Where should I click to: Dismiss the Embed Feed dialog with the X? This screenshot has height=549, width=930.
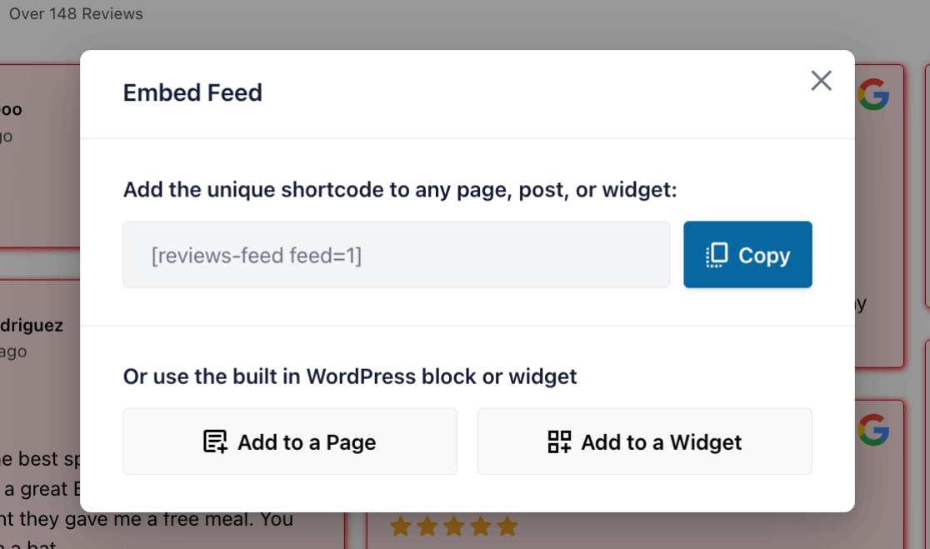tap(821, 80)
